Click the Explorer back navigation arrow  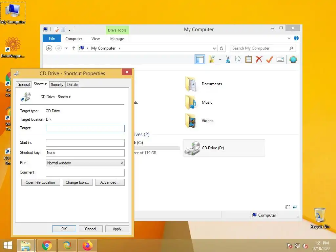click(x=49, y=48)
